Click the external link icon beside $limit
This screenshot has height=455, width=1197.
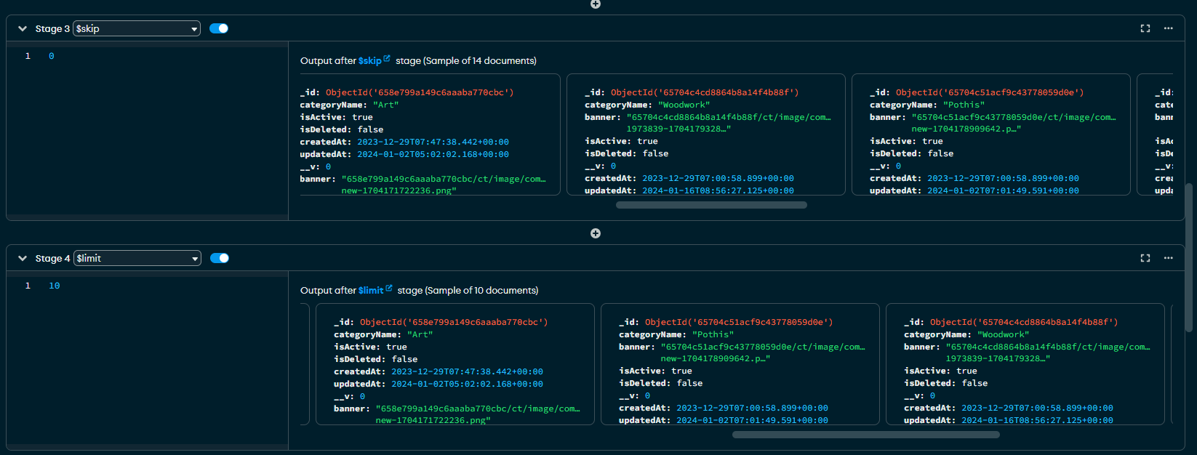coord(389,289)
